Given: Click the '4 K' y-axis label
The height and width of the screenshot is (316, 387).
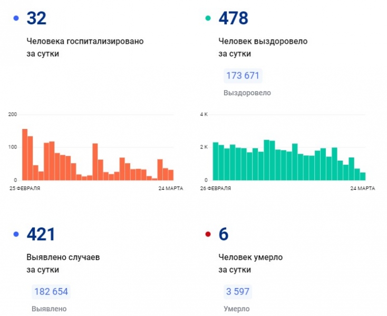Looking at the screenshot, I should point(204,114).
